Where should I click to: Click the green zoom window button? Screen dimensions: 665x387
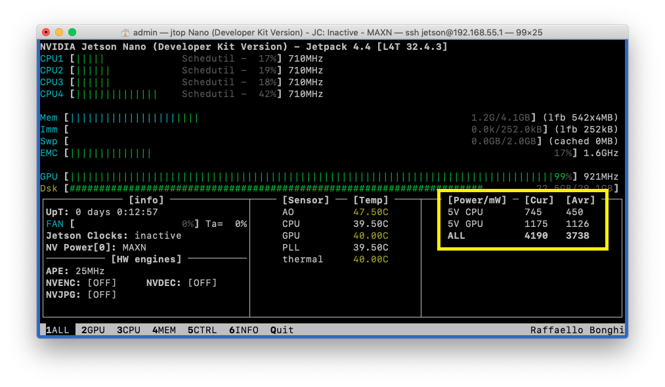(72, 32)
